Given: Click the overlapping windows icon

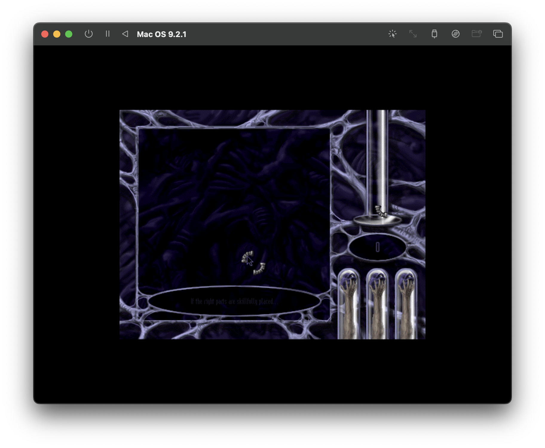Looking at the screenshot, I should pos(498,34).
